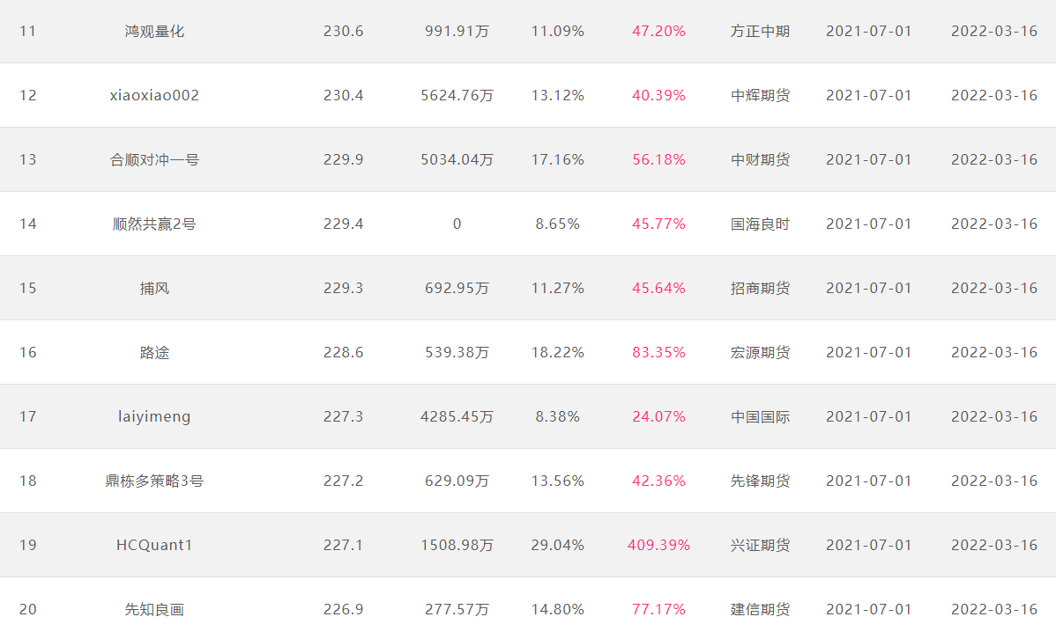Click the 230.6 score in row 11
The image size is (1056, 639).
343,31
